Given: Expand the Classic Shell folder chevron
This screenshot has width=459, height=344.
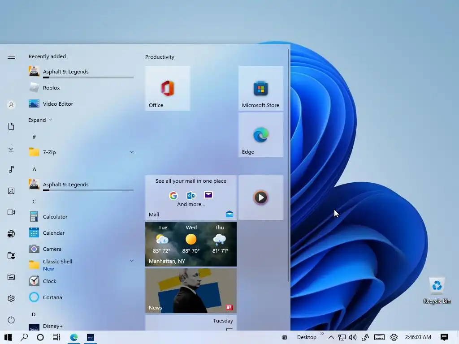Looking at the screenshot, I should (x=132, y=260).
